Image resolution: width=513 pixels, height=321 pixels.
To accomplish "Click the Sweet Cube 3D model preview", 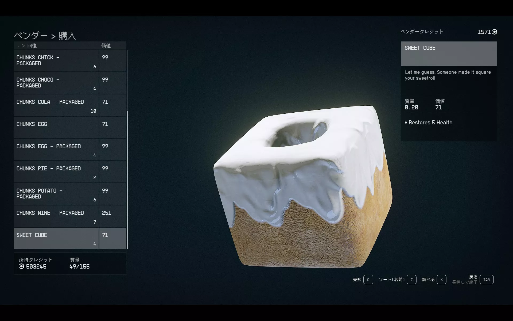I will click(303, 187).
